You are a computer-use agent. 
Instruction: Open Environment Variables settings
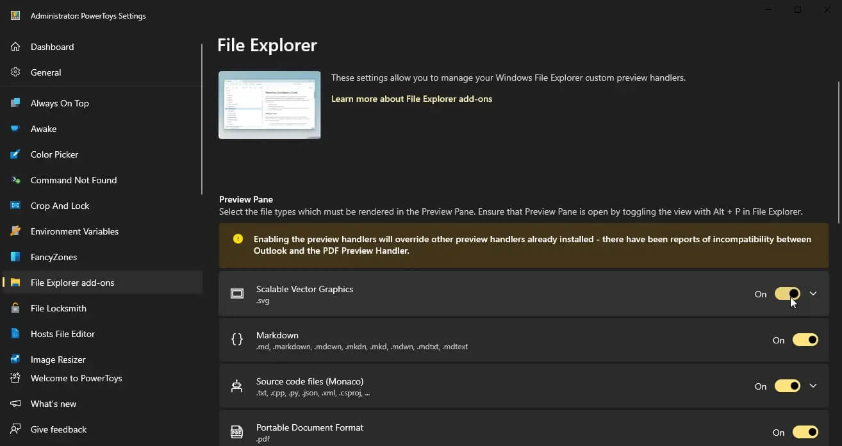(x=103, y=231)
